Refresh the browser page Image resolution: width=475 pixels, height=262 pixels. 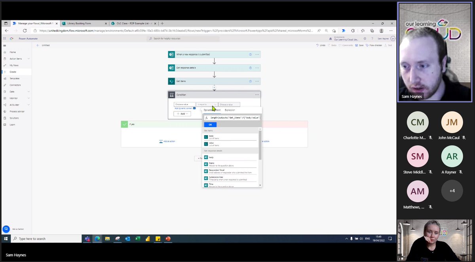(x=25, y=31)
